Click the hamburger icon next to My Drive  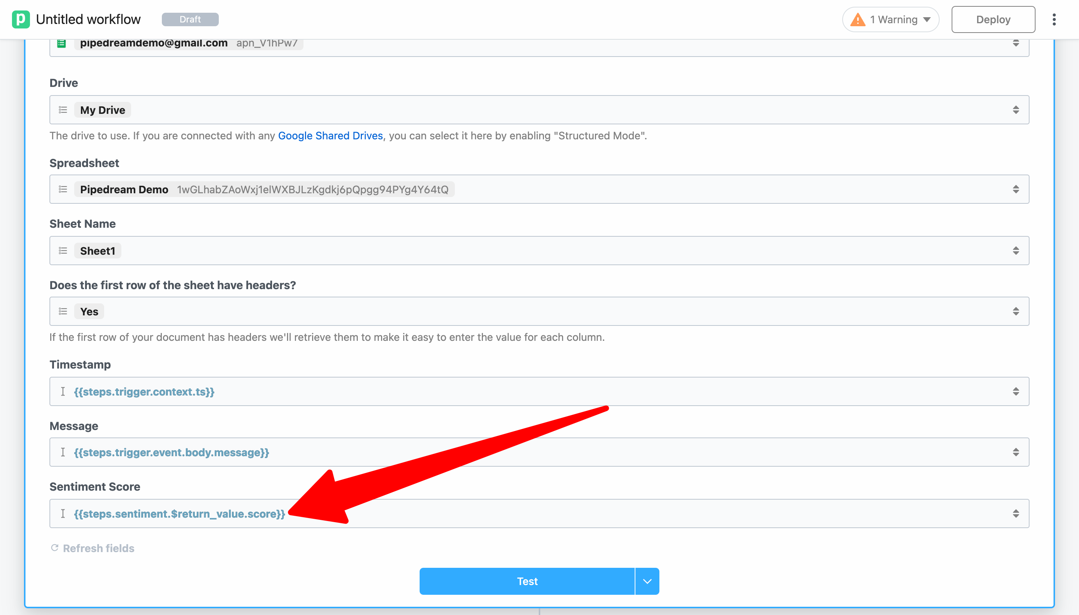[x=63, y=110]
